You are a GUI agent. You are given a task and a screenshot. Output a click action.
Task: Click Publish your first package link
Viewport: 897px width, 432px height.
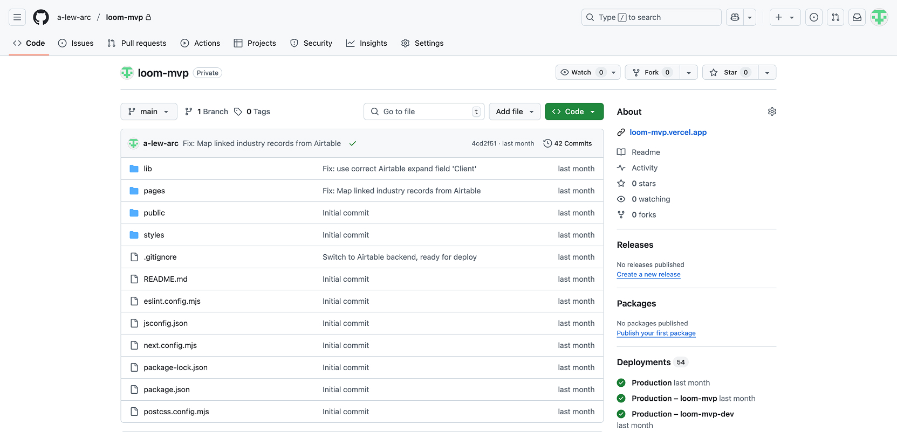tap(656, 333)
